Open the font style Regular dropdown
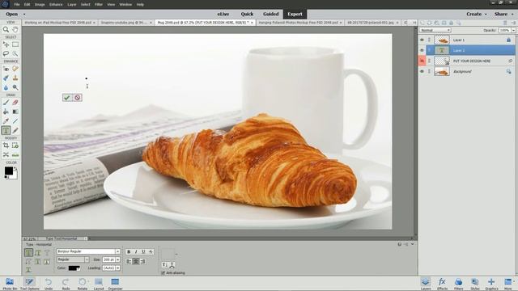Screen dimensions: 518x291 87,259
